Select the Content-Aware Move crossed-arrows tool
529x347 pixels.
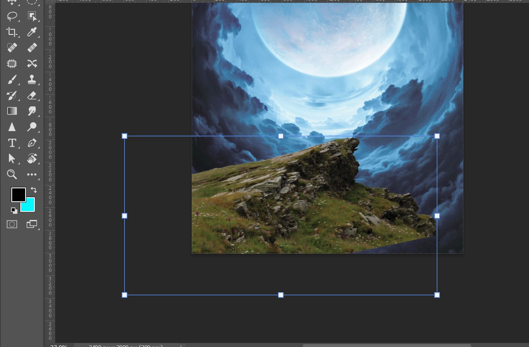32,64
